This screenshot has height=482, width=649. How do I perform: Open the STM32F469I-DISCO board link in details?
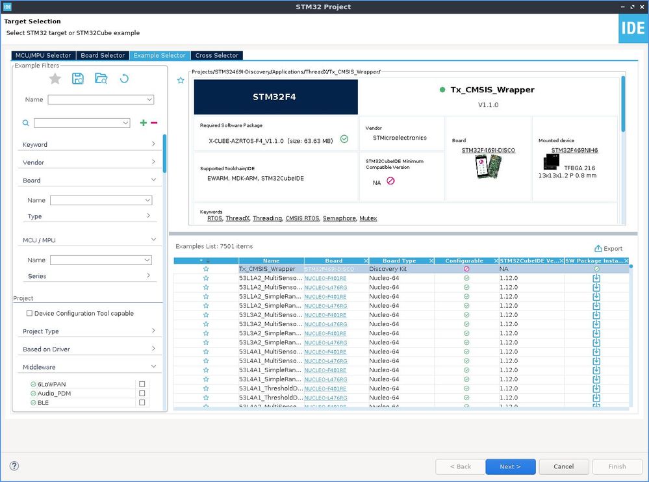pos(489,150)
